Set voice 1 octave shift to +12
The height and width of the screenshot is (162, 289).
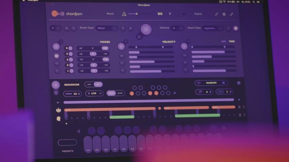pos(106,71)
